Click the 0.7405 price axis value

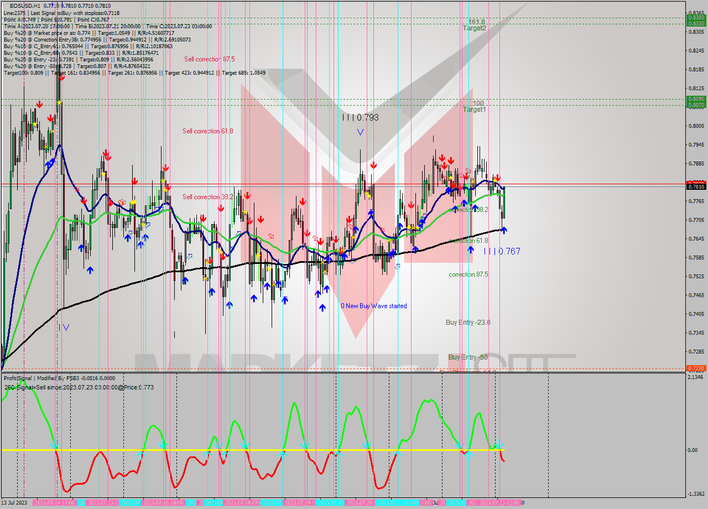click(696, 314)
